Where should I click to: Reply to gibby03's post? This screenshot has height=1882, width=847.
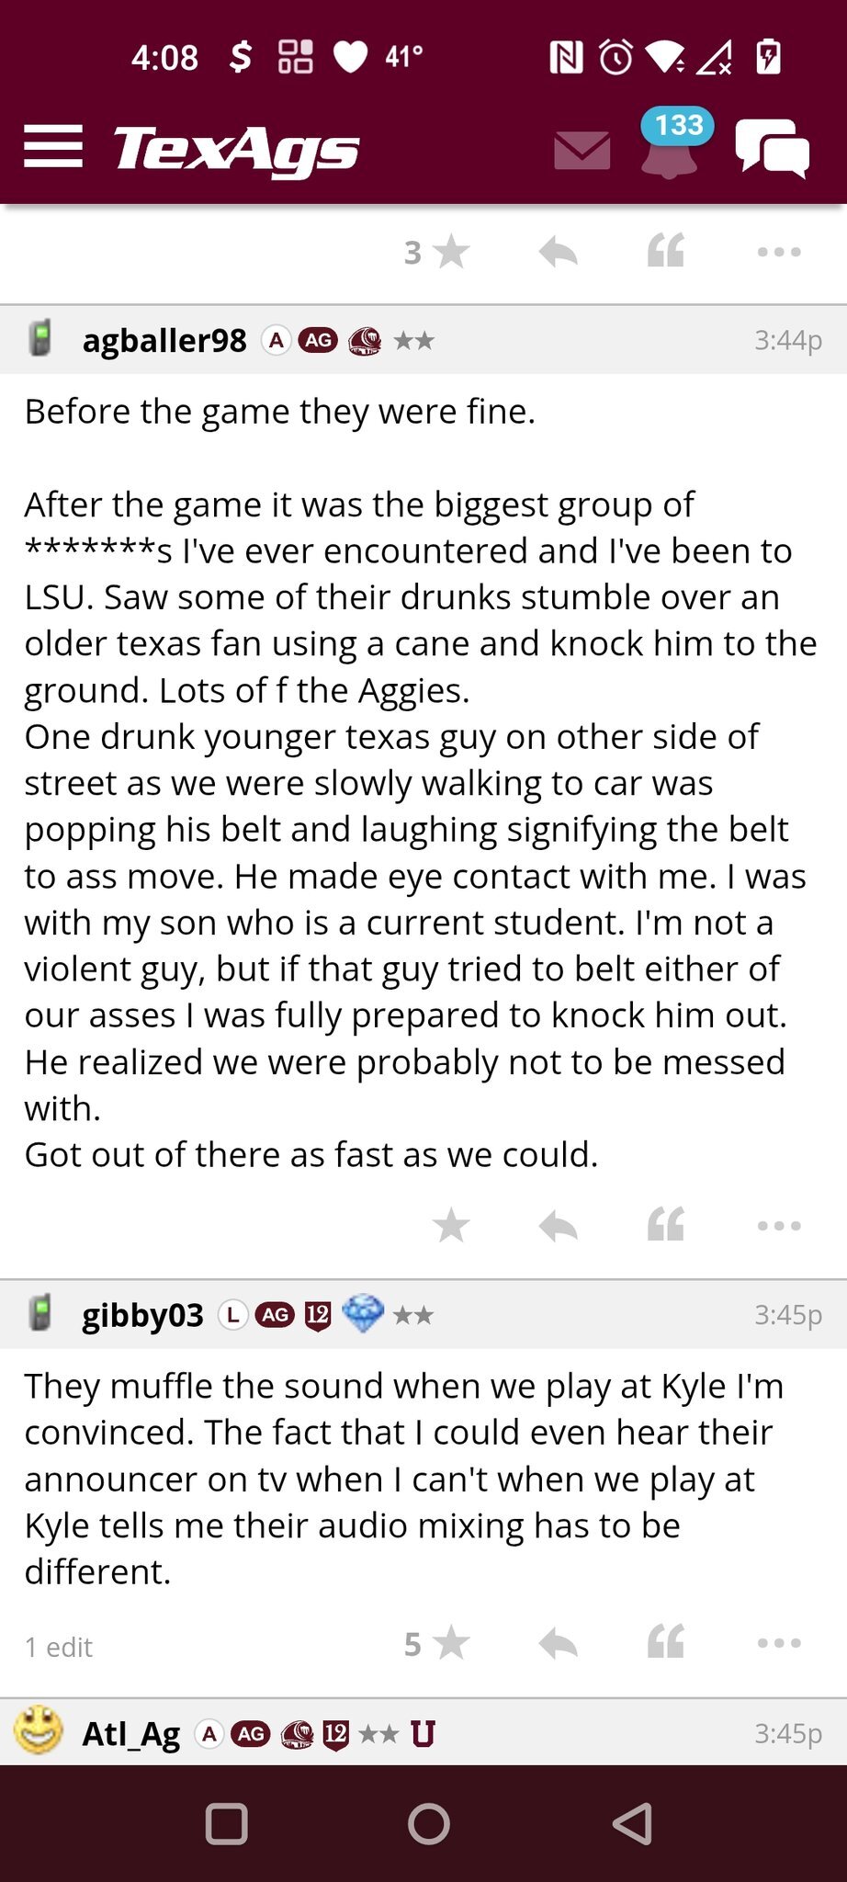558,1644
